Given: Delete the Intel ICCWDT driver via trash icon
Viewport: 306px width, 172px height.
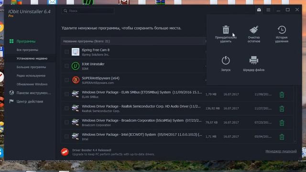Looking at the screenshot, I should click(x=282, y=137).
